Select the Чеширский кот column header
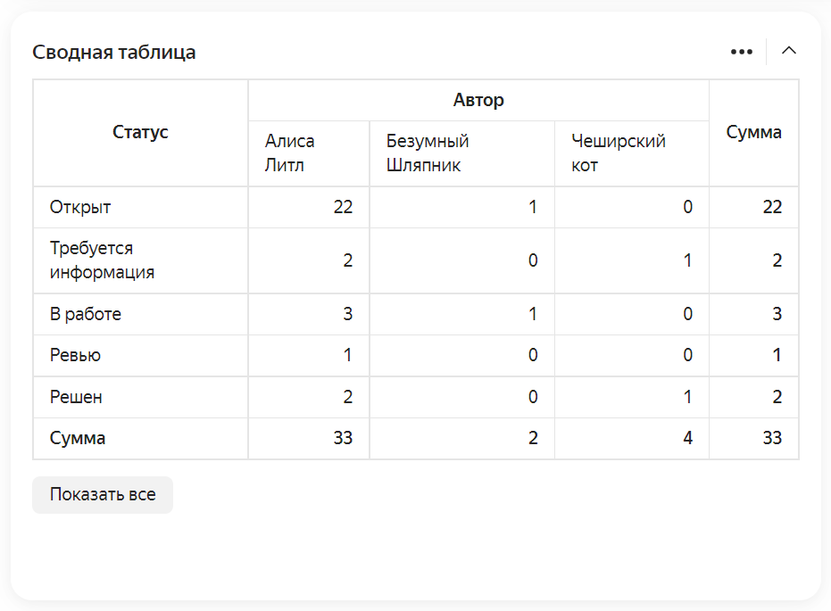Screen dimensions: 831x611 (x=619, y=153)
